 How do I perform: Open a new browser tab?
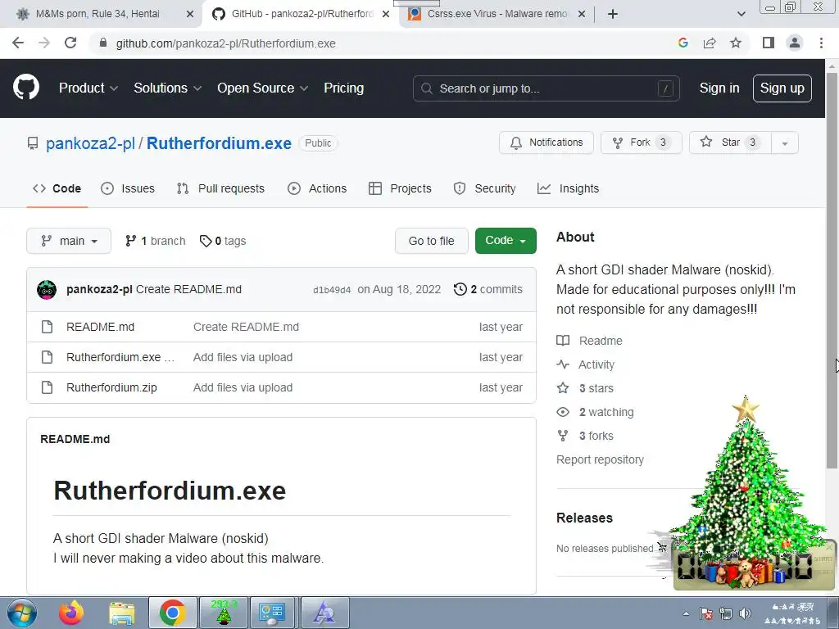coord(613,14)
